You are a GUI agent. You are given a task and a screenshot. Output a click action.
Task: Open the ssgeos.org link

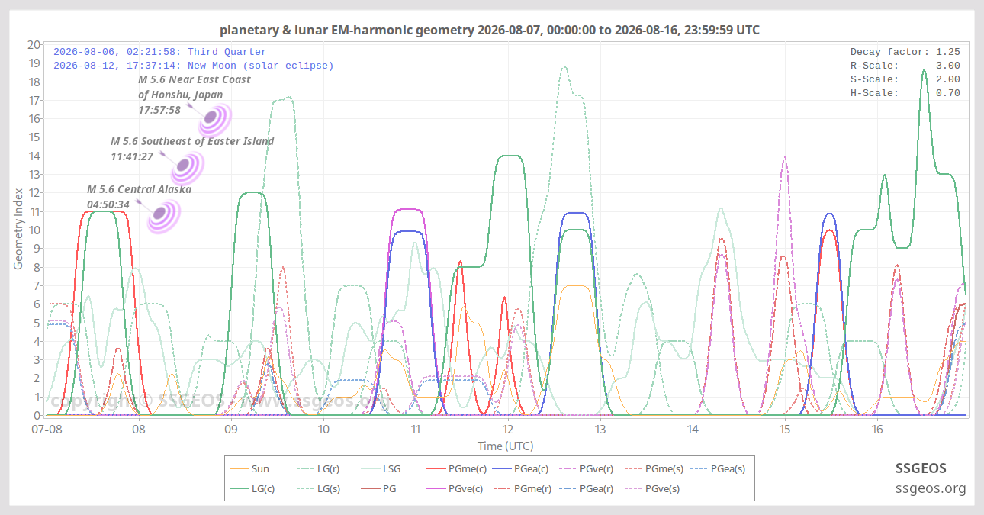[931, 488]
